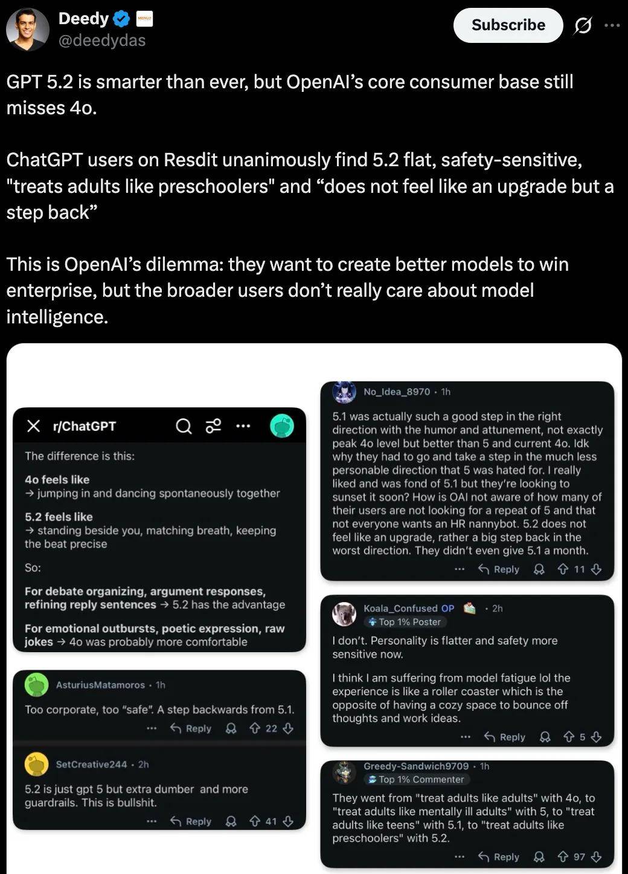Open the r/ChatGPT header three-dot menu

pos(243,426)
